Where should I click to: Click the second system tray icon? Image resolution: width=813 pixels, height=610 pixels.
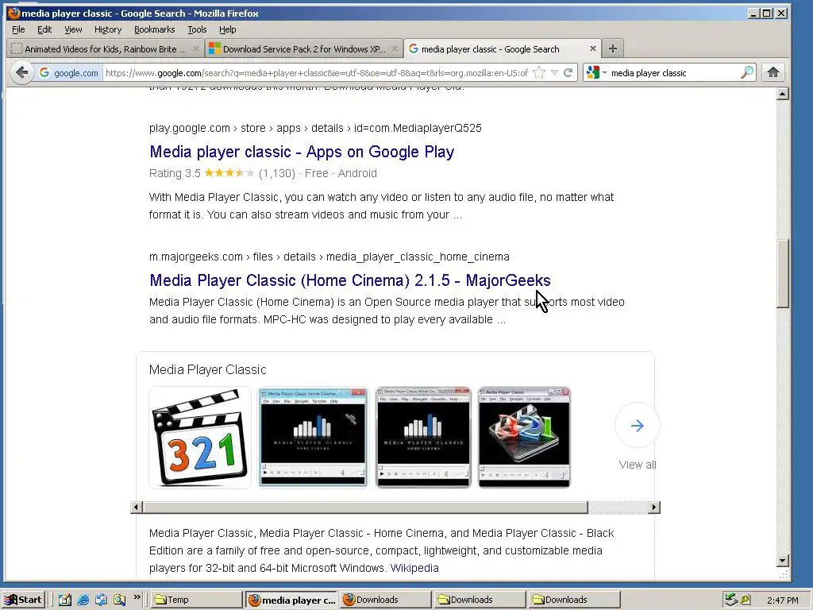[746, 600]
